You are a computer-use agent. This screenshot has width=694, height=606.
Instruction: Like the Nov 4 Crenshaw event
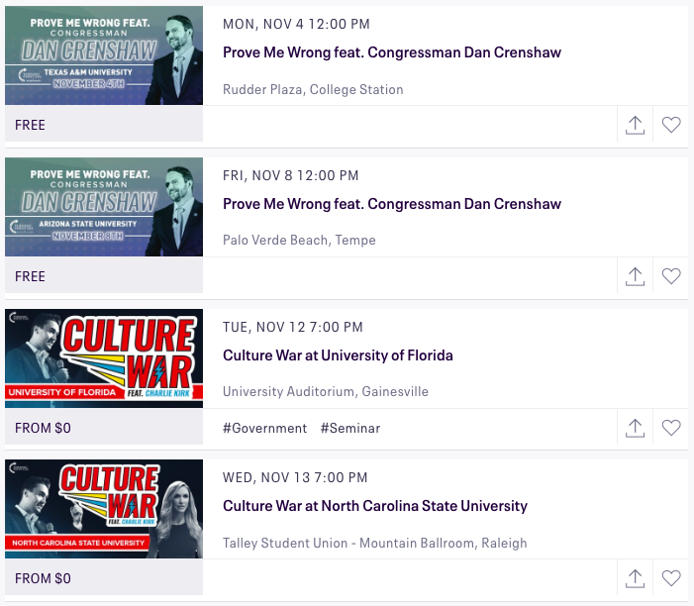[671, 125]
